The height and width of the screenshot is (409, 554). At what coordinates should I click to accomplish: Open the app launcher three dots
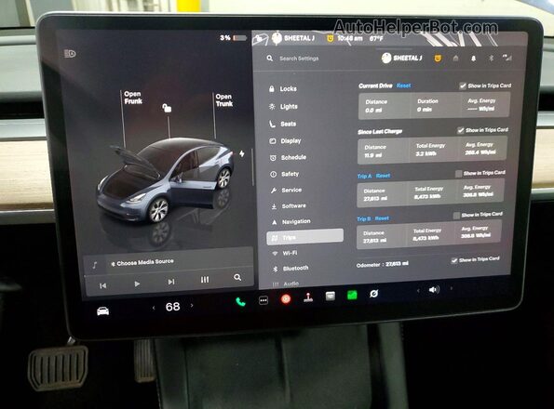(x=263, y=300)
